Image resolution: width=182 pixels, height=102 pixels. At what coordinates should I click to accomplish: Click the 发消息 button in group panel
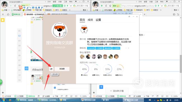click(62, 69)
